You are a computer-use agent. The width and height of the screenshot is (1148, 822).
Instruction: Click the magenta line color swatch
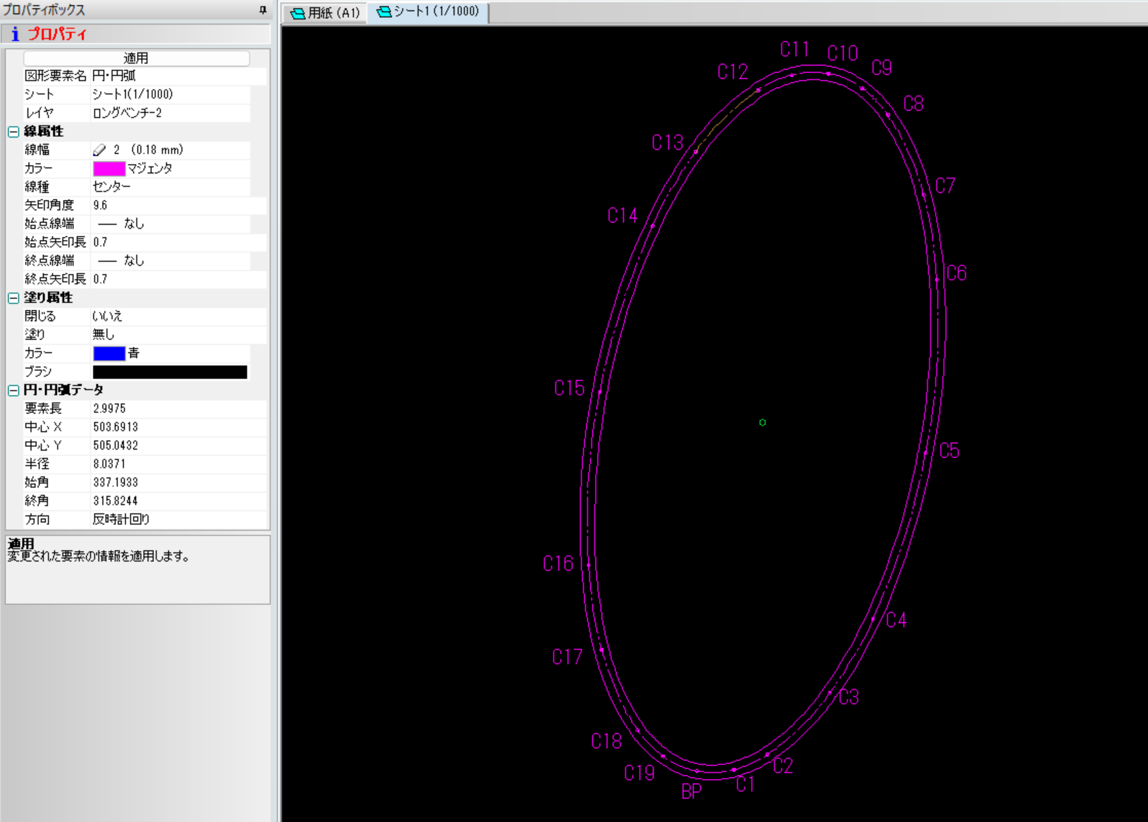click(109, 168)
